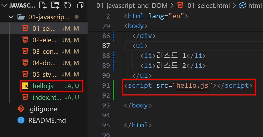263x137 pixels.
Task: Click the html symbol breadcrumb
Action: 255,6
